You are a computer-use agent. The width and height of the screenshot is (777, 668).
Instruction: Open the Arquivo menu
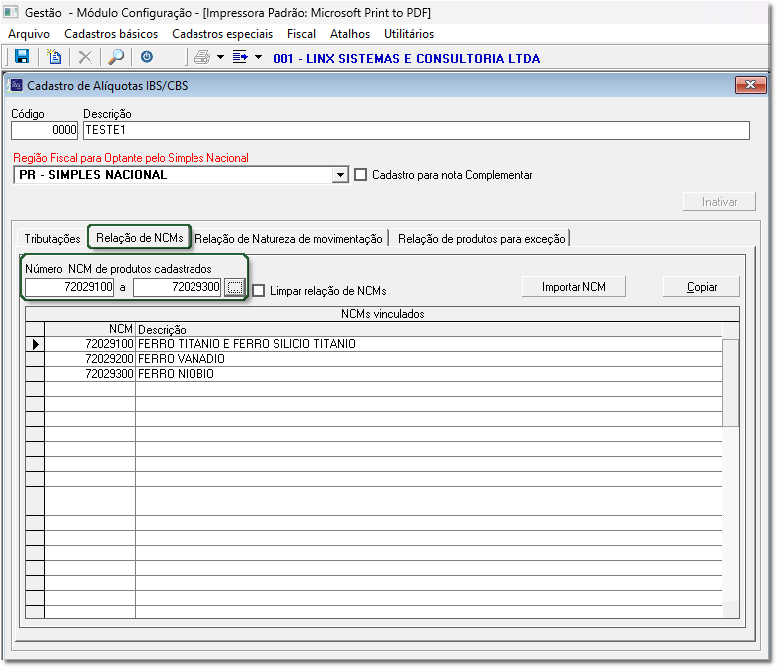tap(29, 34)
